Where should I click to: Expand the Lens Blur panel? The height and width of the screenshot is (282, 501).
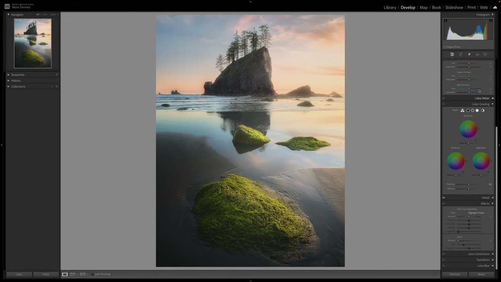(492, 266)
